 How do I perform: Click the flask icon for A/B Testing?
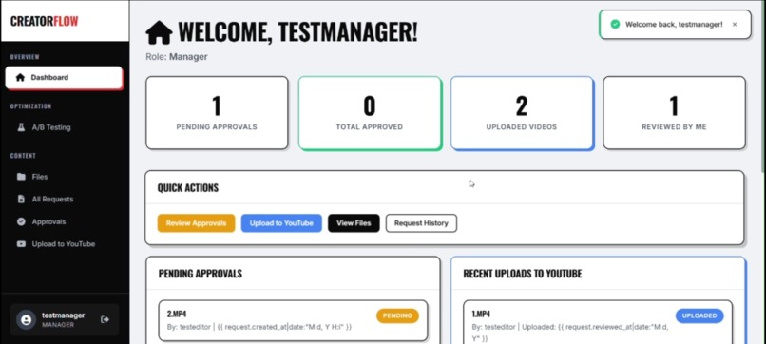pyautogui.click(x=21, y=127)
